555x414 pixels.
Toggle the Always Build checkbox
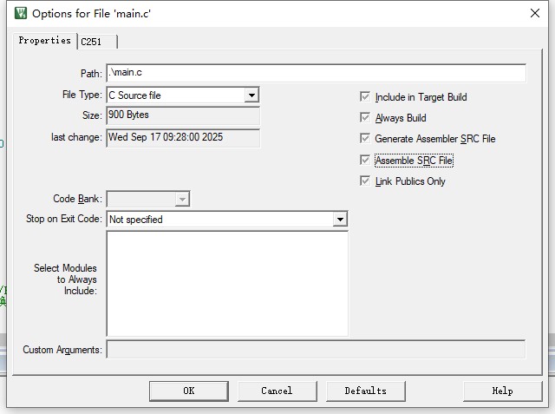[365, 118]
